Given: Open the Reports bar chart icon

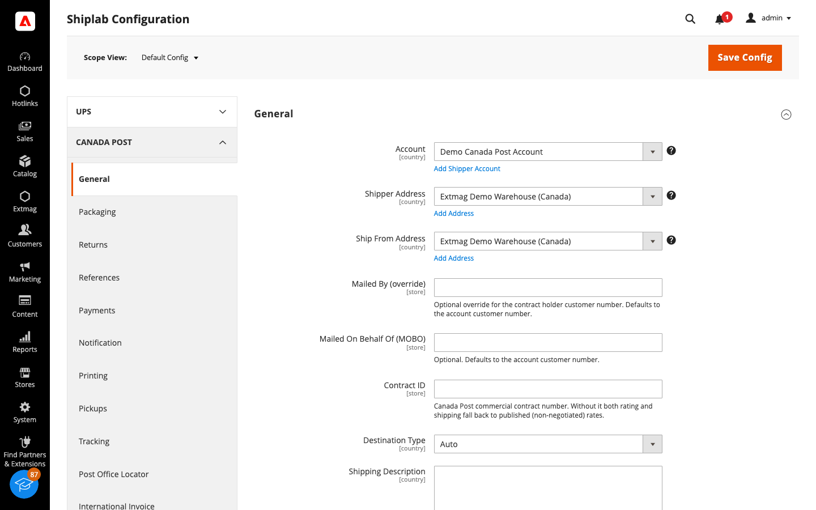Looking at the screenshot, I should click(x=25, y=337).
